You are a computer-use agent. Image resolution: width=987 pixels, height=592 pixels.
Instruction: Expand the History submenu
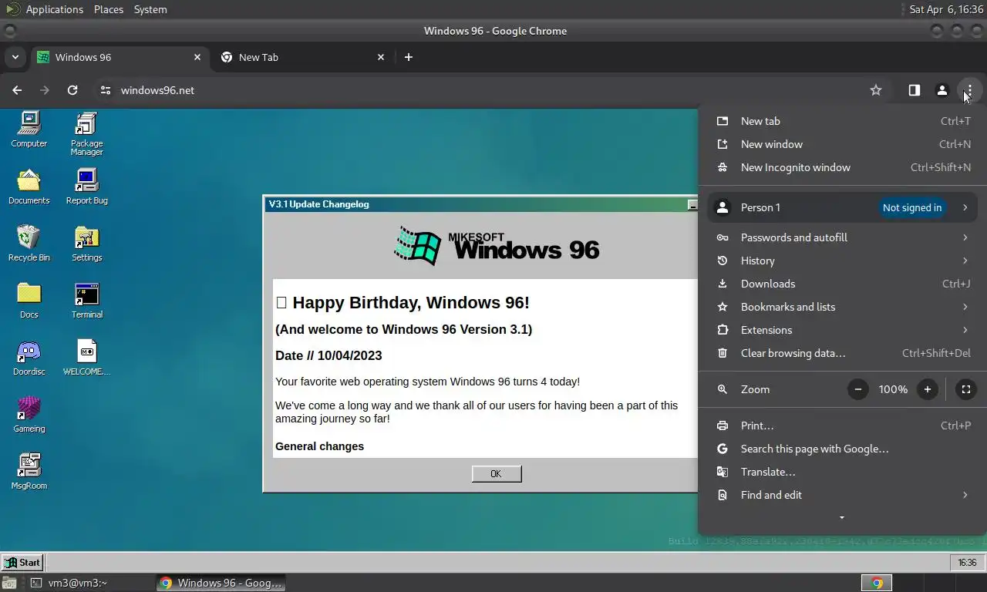pos(842,261)
